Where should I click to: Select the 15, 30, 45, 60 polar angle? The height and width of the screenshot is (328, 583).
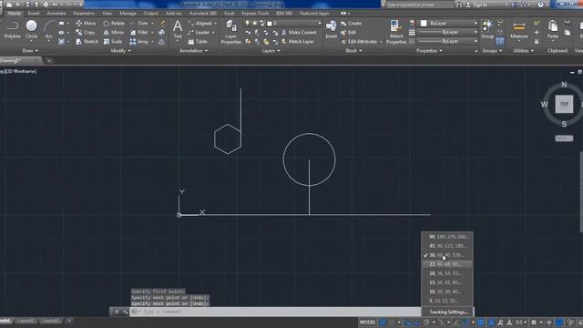(447, 282)
